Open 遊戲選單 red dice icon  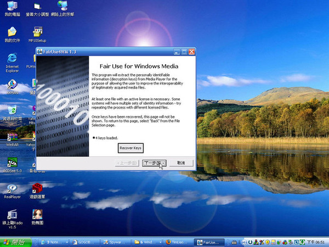[37, 191]
